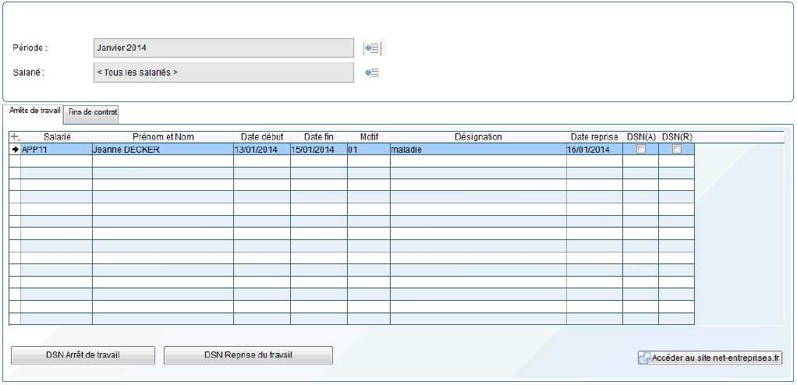This screenshot has width=797, height=385.
Task: Click the row arrow indicator beside APP11
Action: point(15,150)
